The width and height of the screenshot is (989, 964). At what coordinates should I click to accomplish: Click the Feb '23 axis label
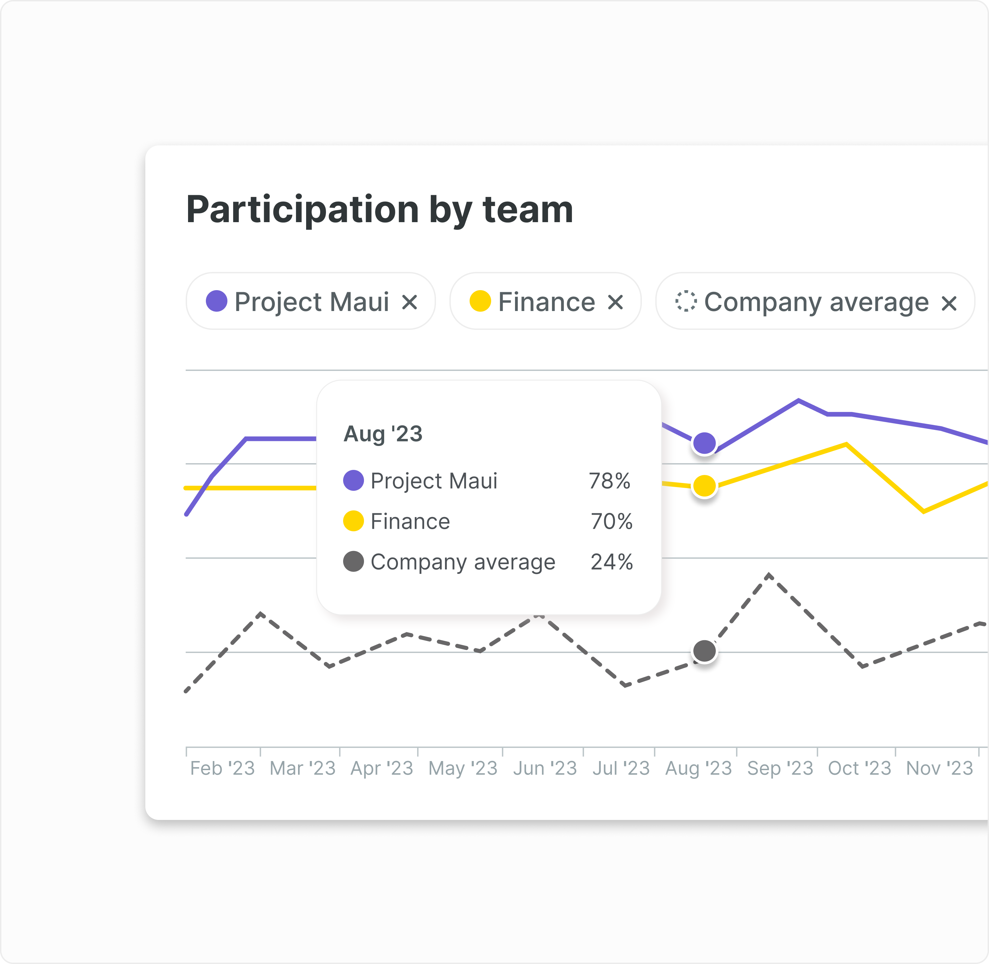point(223,768)
